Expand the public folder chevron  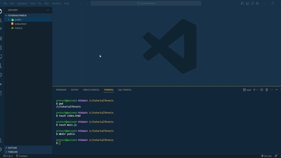[9, 20]
